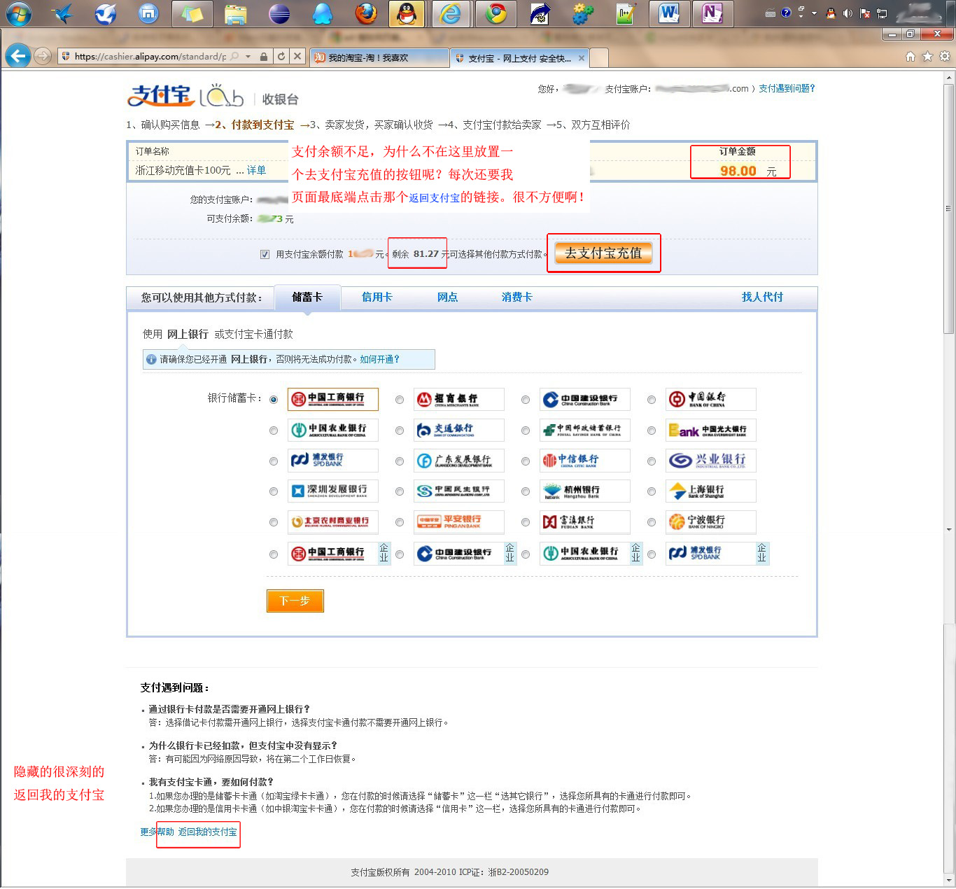Open the folder icon in taskbar
This screenshot has height=889, width=956.
[236, 13]
